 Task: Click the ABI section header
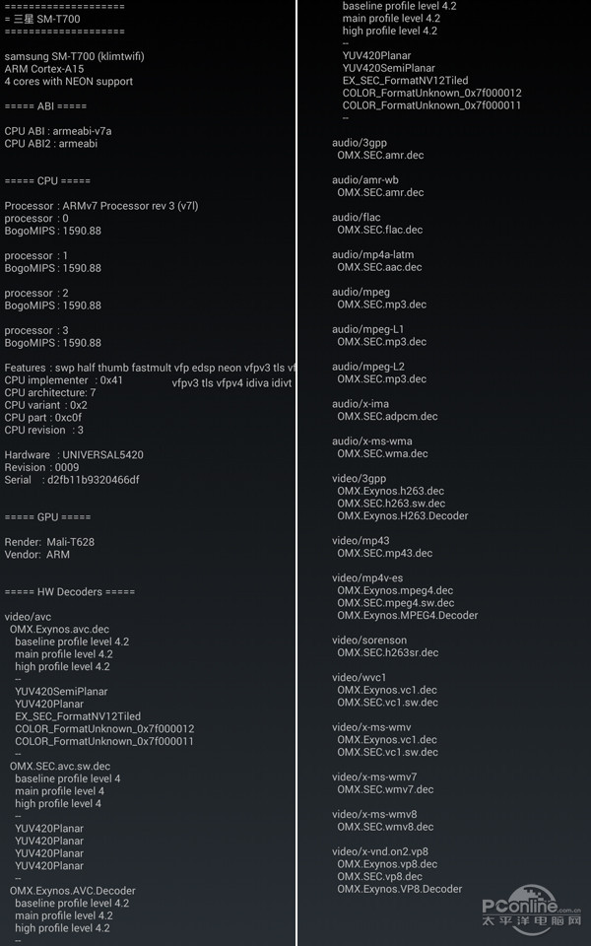(46, 106)
